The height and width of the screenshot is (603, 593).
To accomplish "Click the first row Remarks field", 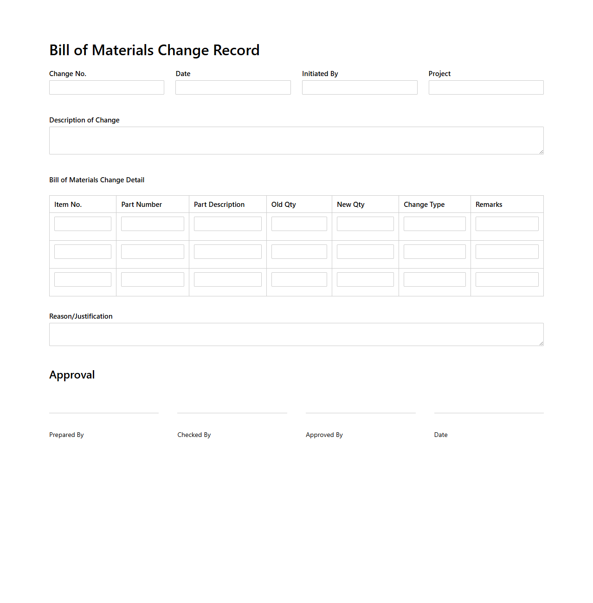I will pyautogui.click(x=507, y=223).
